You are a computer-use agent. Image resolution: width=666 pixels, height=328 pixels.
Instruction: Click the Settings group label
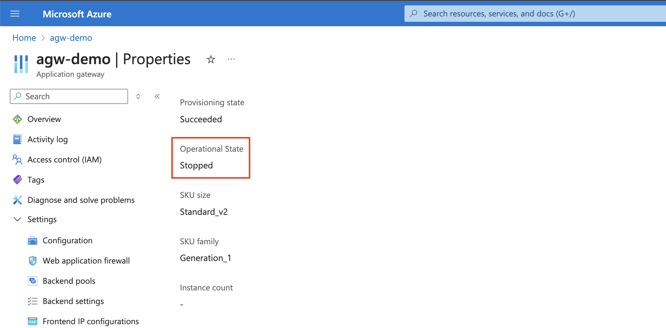(42, 219)
